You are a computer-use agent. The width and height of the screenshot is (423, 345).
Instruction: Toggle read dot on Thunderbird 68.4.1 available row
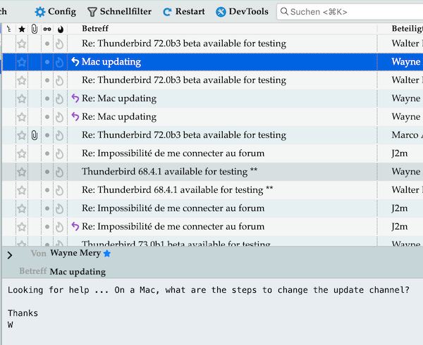coord(47,172)
